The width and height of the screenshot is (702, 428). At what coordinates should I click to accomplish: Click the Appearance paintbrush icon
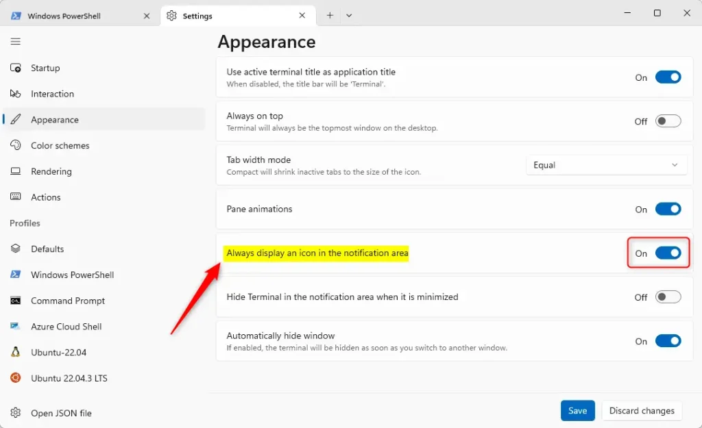16,119
